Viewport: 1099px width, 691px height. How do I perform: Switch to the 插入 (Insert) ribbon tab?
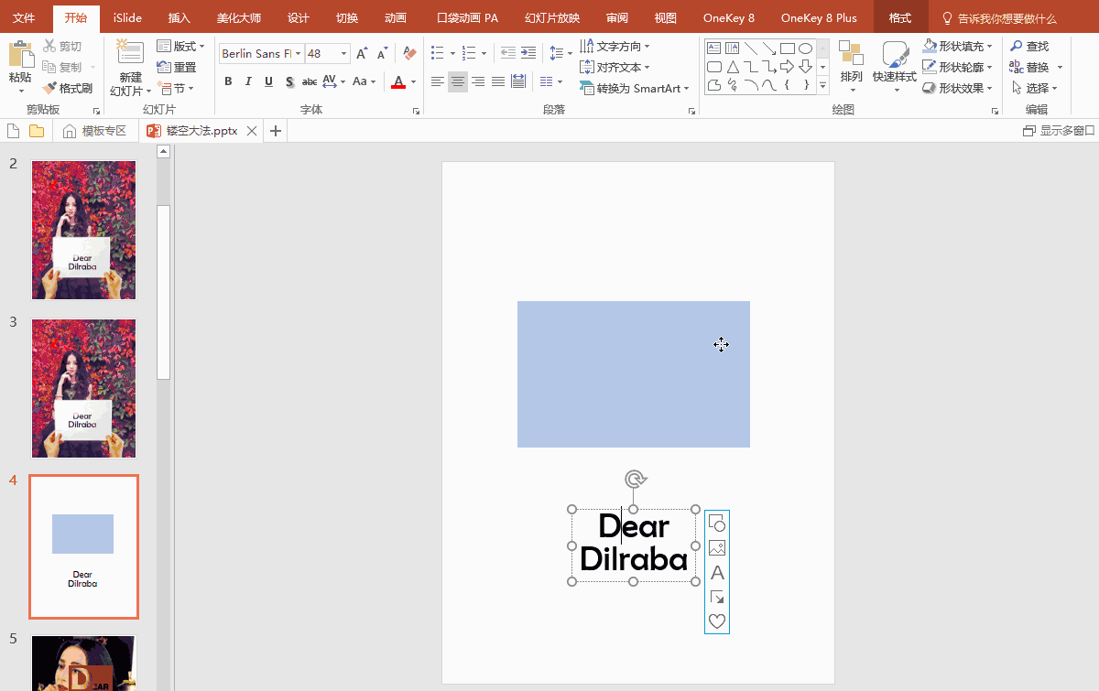pos(179,18)
